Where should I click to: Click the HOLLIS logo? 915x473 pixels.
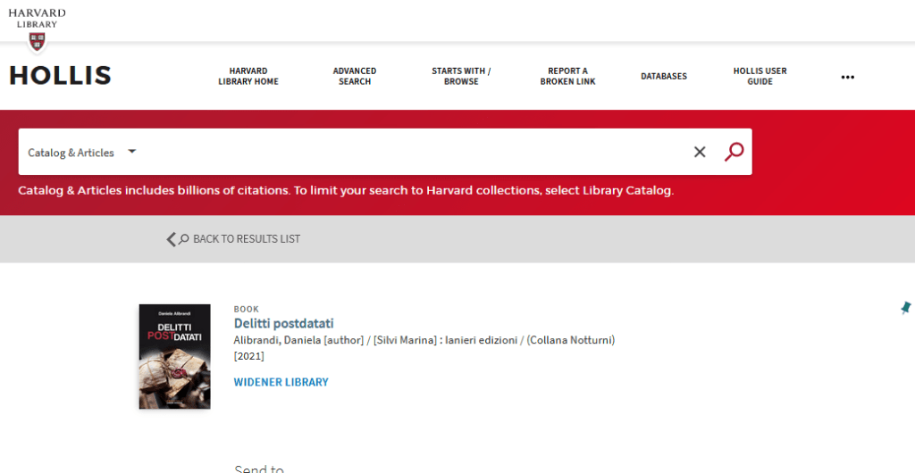[61, 76]
